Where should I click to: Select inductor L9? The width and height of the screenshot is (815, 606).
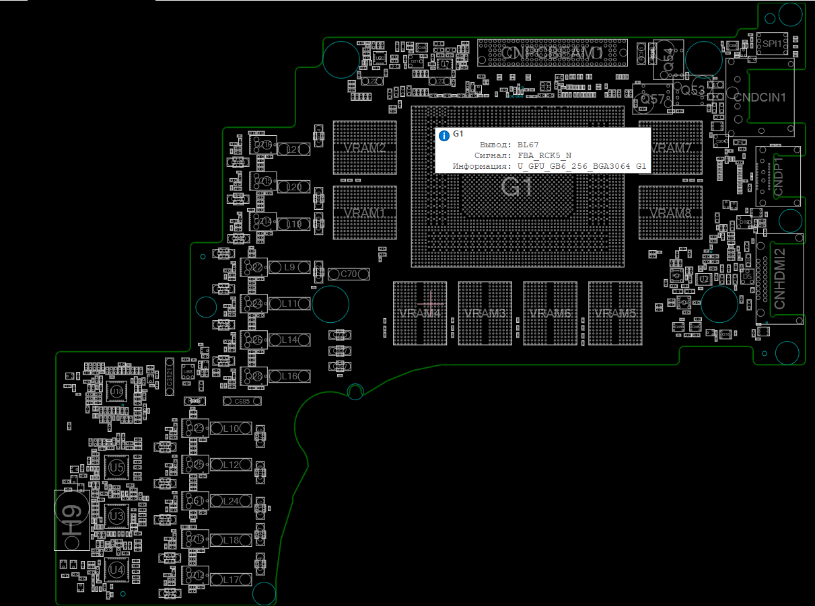pos(290,267)
